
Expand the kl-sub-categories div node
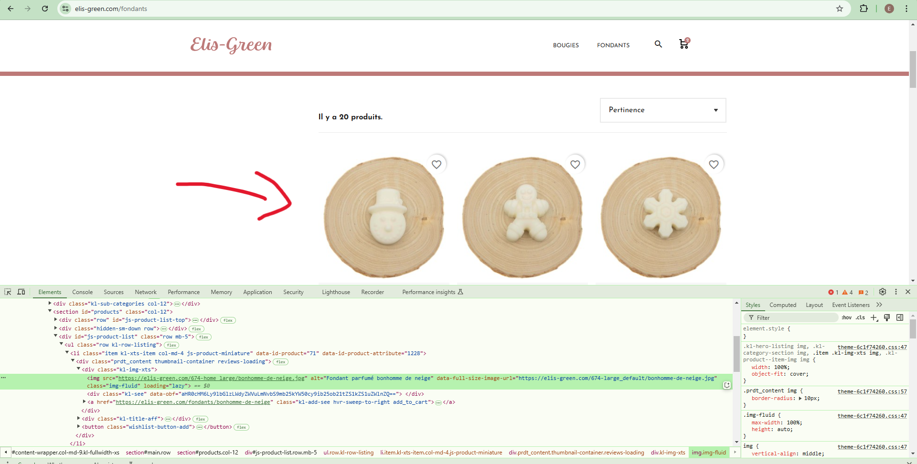coord(50,303)
